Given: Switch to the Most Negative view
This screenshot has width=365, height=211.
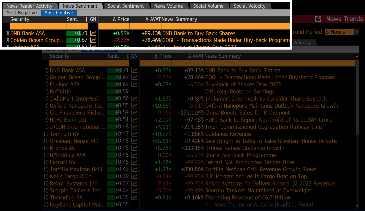Looking at the screenshot, I should coord(21,12).
